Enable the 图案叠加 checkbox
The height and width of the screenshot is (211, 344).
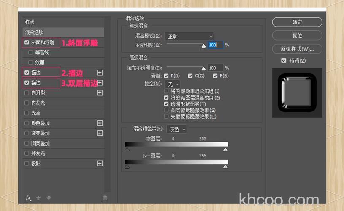(27, 143)
